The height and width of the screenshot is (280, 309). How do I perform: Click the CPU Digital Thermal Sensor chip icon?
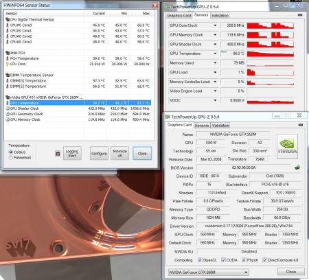[x=8, y=20]
